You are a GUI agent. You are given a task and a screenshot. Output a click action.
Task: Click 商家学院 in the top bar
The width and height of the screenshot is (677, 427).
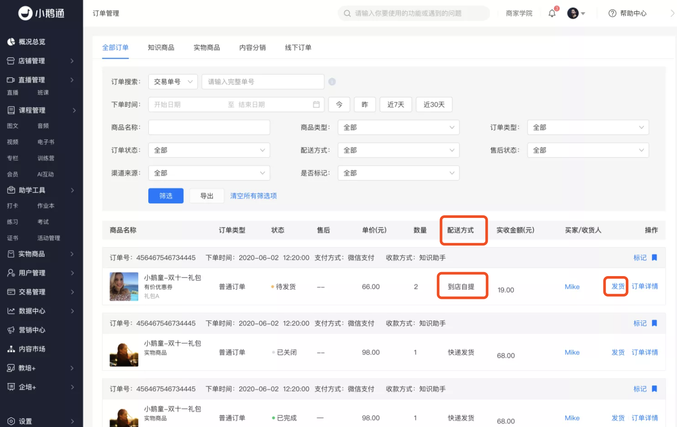[519, 13]
